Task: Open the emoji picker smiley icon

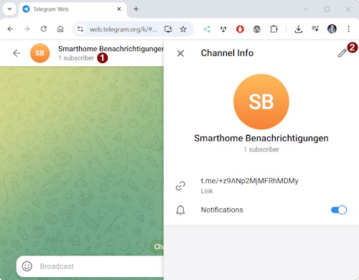Action: pos(27,266)
